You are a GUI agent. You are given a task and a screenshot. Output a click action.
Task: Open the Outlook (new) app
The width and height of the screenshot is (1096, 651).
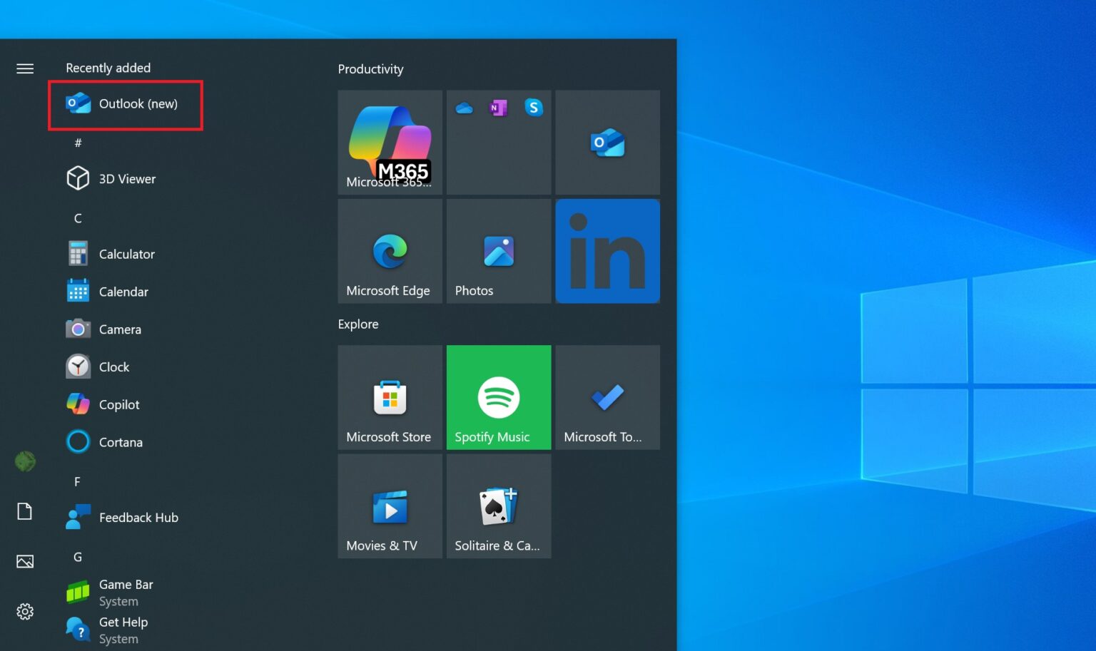(126, 103)
